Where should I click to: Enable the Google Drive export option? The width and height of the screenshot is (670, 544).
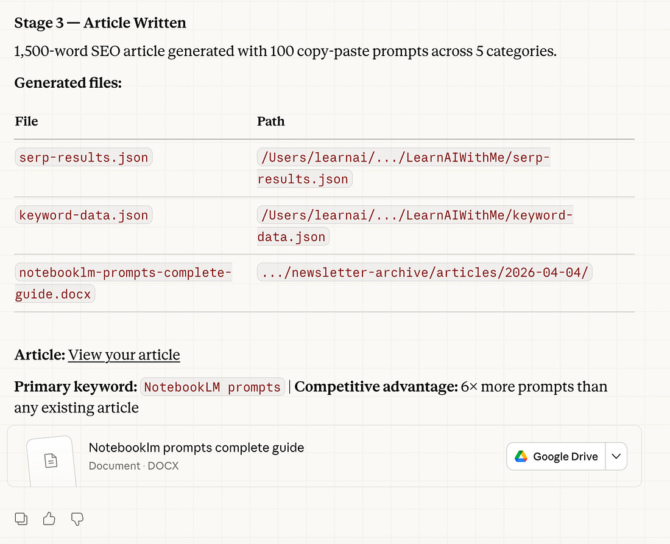(556, 456)
